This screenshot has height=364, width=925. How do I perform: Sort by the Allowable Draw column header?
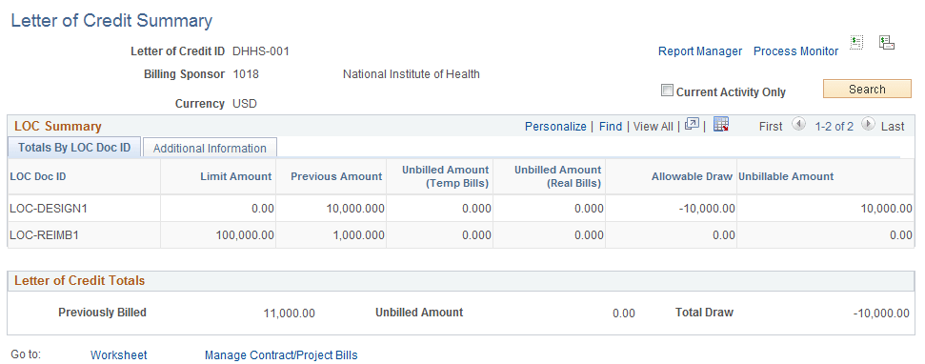[692, 176]
